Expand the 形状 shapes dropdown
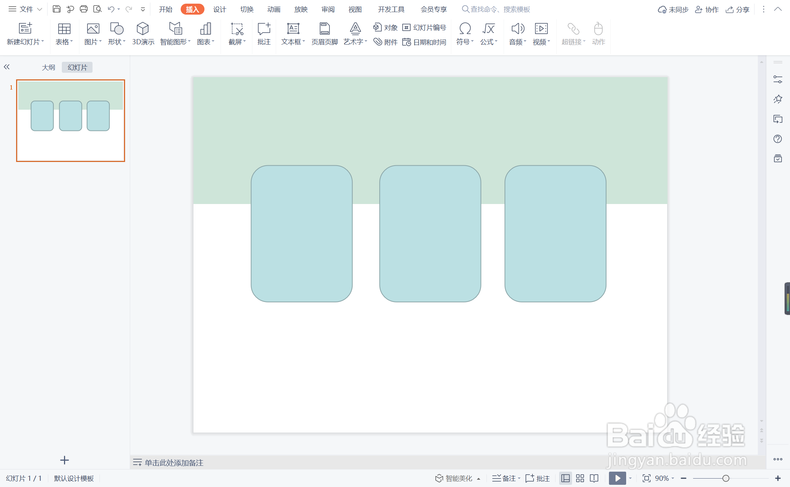 click(117, 42)
